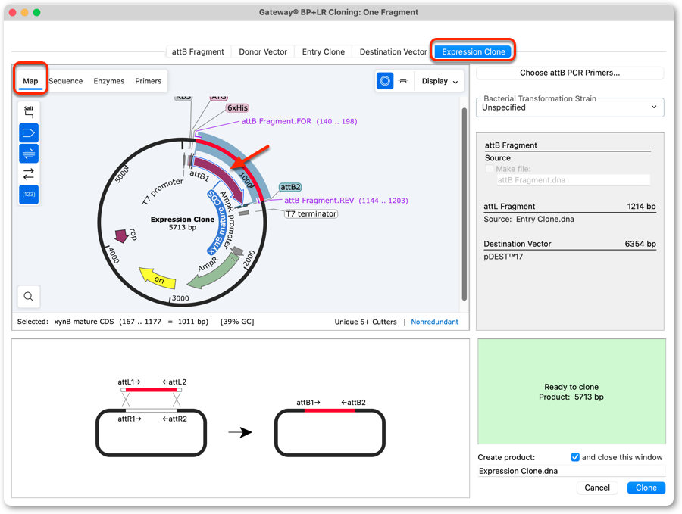
Task: Switch to the attB Fragment tab
Action: click(198, 51)
